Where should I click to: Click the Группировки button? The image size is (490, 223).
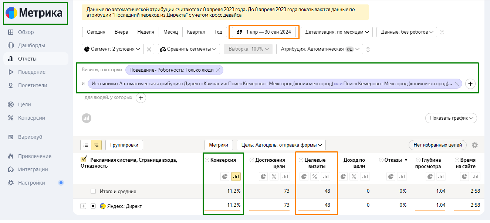tap(124, 145)
